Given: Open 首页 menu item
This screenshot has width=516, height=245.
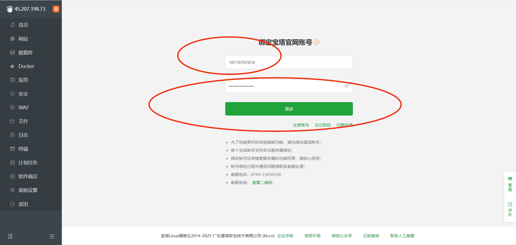Looking at the screenshot, I should (x=31, y=25).
